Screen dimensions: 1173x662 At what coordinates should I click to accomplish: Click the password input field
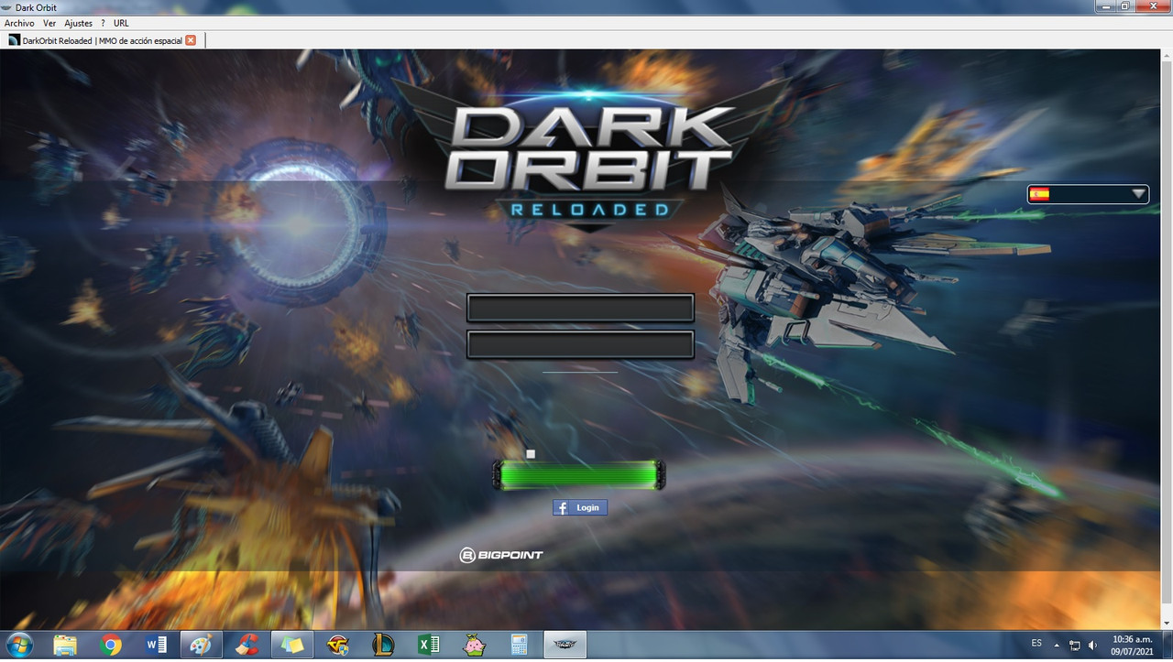pyautogui.click(x=580, y=344)
